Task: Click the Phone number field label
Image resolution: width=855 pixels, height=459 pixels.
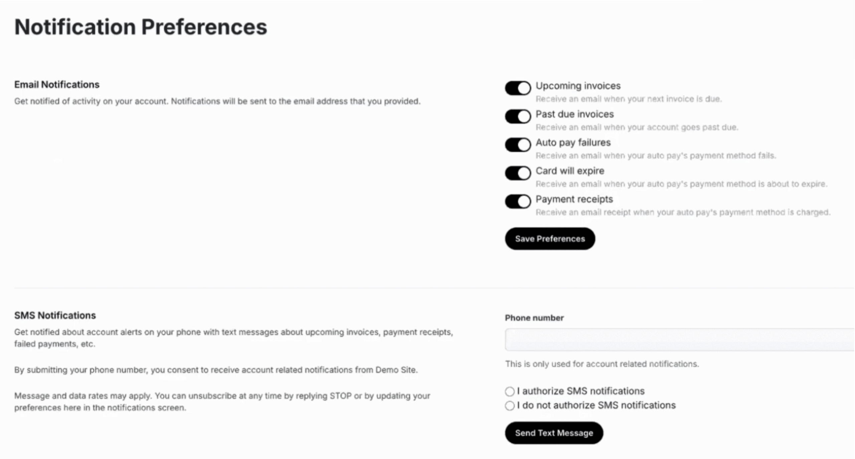Action: click(534, 318)
